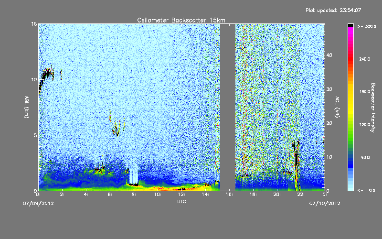Click the 'UTC' time axis label
This screenshot has width=382, height=239.
[181, 201]
